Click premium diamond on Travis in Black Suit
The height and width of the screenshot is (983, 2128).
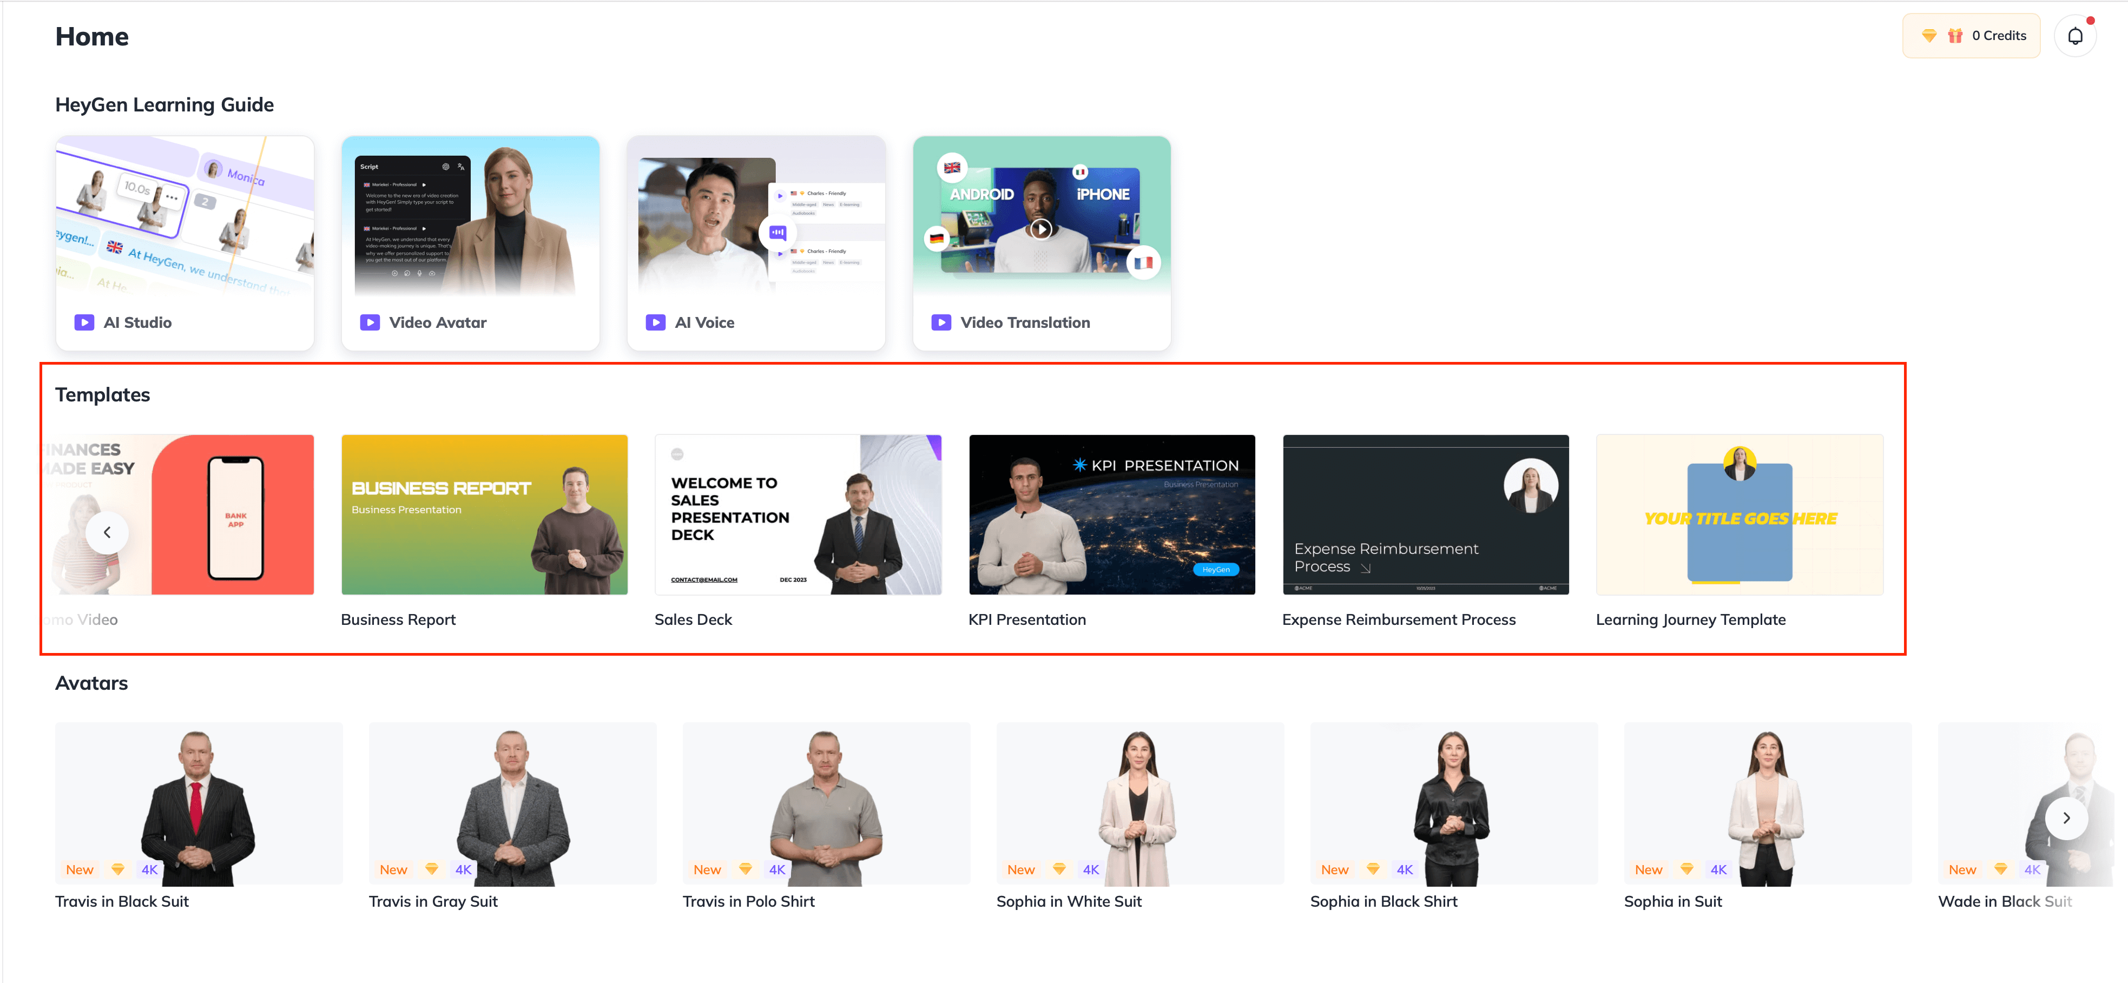[x=118, y=869]
